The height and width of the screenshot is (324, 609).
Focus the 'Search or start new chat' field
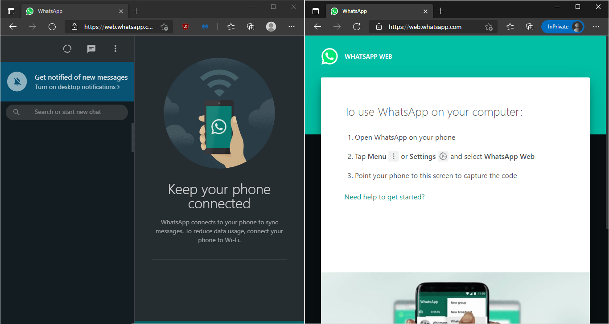[x=67, y=112]
